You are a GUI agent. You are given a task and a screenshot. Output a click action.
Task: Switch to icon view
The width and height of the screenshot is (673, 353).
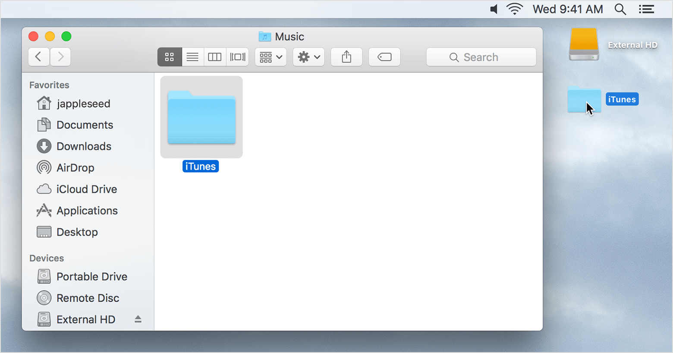pos(170,57)
